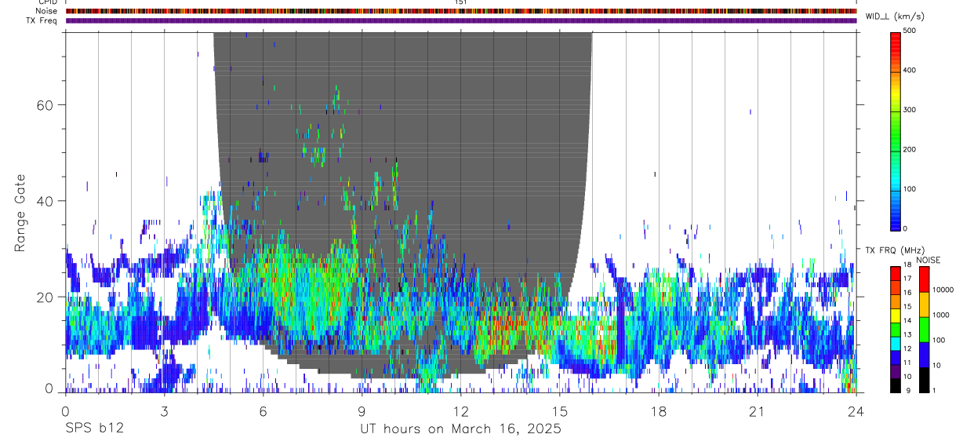Image resolution: width=963 pixels, height=445 pixels.
Task: Click the '10000' value on NOISE legend
Action: (x=943, y=290)
